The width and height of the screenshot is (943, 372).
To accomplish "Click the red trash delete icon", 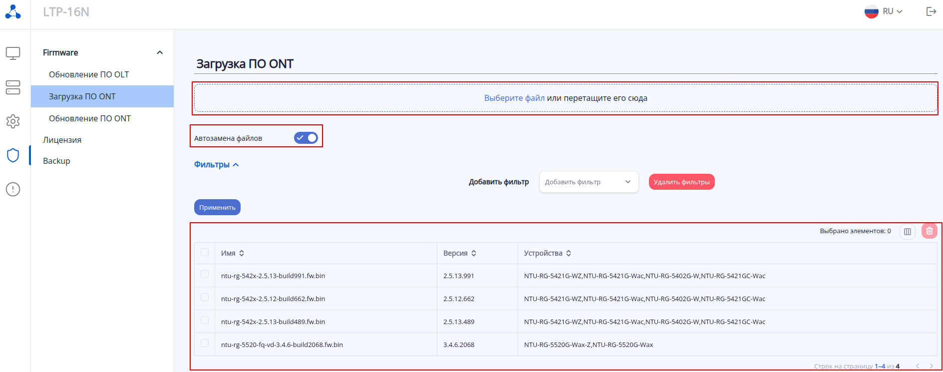I will pos(929,231).
